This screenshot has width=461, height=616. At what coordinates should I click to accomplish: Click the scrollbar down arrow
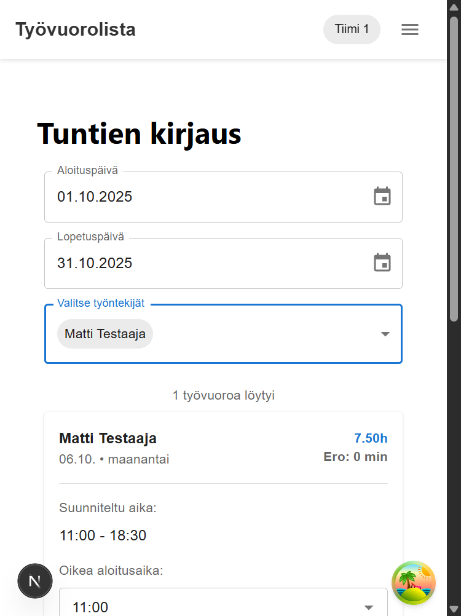(x=453, y=610)
